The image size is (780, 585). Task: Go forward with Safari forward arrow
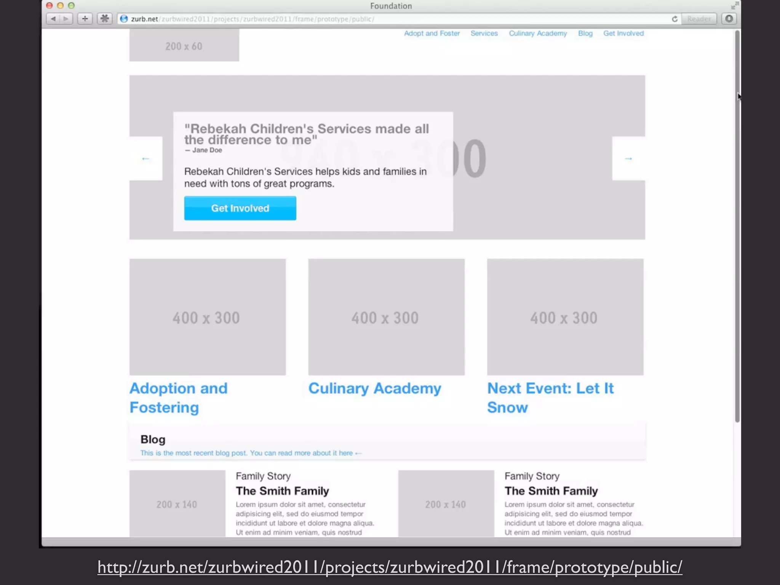(x=66, y=19)
